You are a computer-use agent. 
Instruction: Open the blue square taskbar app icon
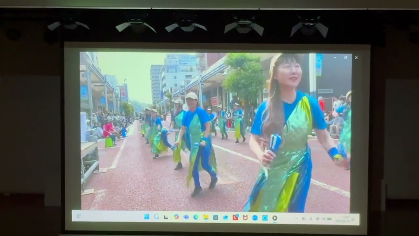coord(265,218)
